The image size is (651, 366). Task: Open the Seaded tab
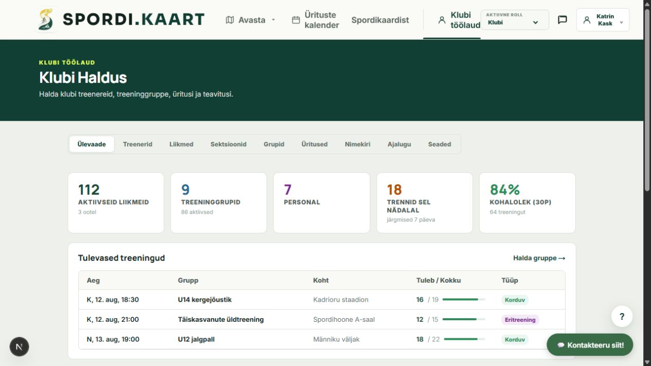439,144
